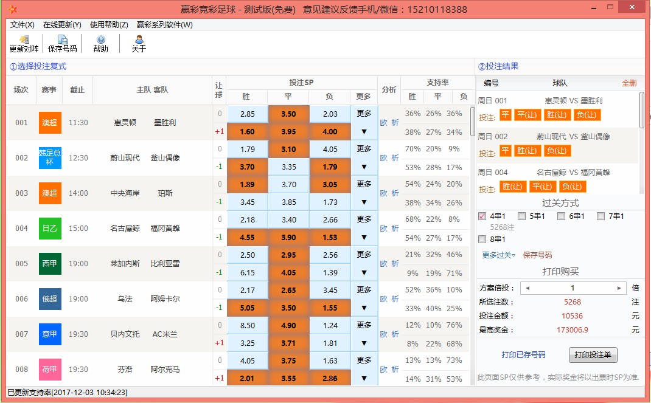Click the 方案倍投 multiplier value field
The image size is (651, 403).
573,288
